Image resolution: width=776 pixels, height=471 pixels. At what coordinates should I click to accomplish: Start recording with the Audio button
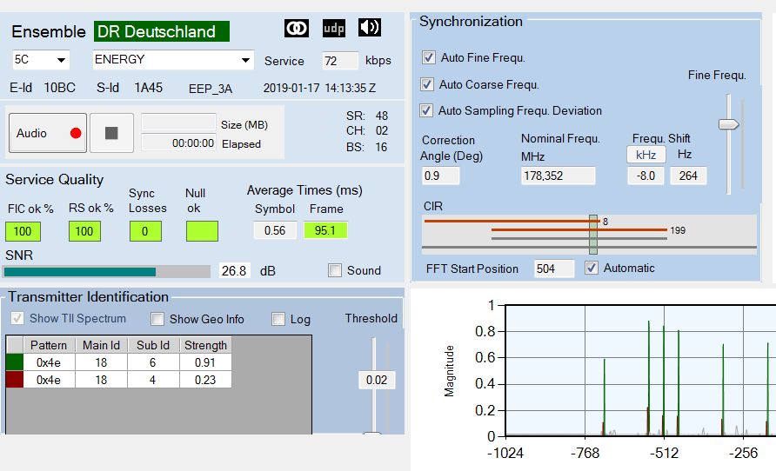tap(47, 133)
